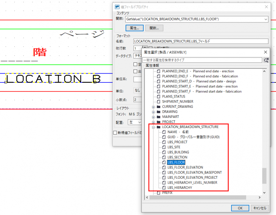Select the LOCATION_B value field in template
This screenshot has width=276, height=215.
tap(53, 79)
